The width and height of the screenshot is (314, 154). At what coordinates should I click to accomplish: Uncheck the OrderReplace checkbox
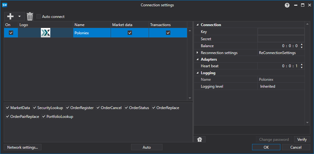click(154, 108)
